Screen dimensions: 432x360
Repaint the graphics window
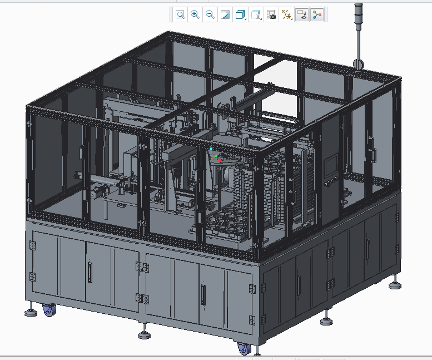pos(225,15)
